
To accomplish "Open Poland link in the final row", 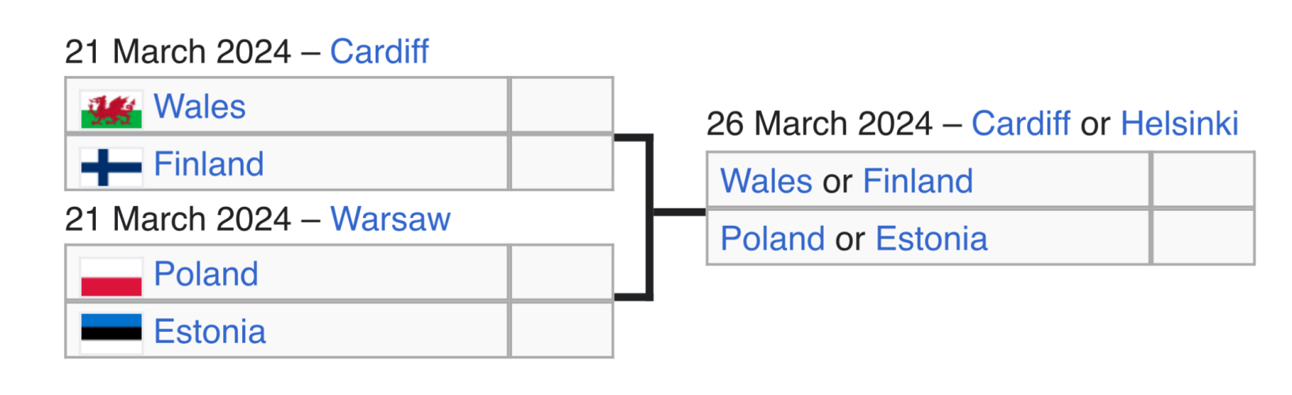I will (772, 239).
